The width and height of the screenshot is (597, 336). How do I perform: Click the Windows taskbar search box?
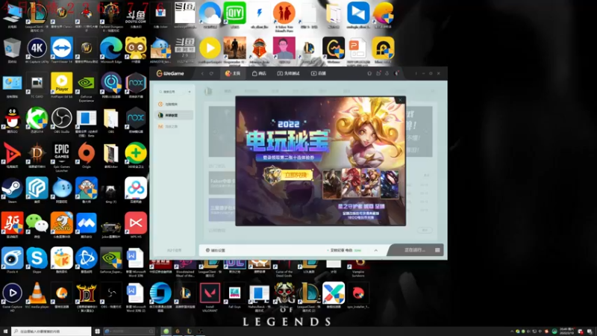click(x=51, y=331)
